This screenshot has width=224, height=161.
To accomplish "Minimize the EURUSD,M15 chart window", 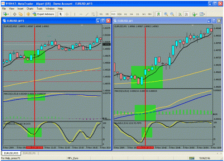I will (x=98, y=21).
